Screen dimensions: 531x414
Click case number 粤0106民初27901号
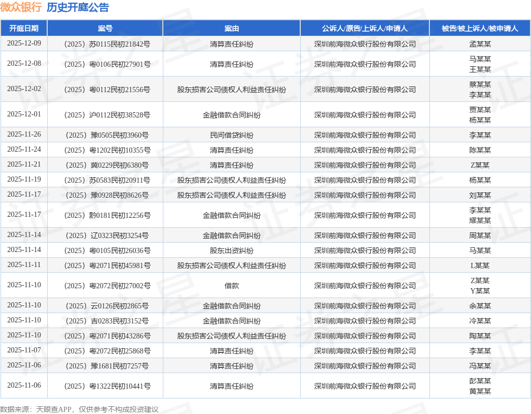107,64
